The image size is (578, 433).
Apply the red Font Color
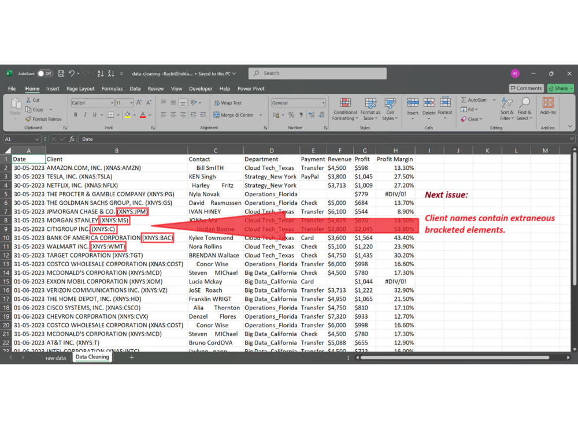(x=143, y=115)
